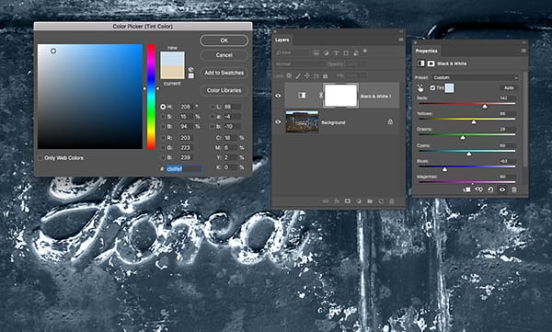Click the reset adjustment defaults icon
Image resolution: width=552 pixels, height=332 pixels.
click(490, 189)
